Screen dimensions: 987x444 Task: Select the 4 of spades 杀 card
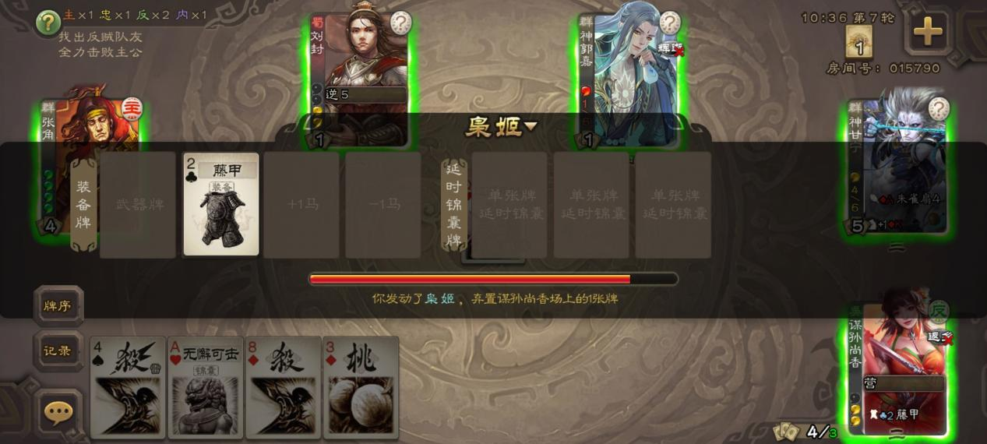click(x=128, y=387)
